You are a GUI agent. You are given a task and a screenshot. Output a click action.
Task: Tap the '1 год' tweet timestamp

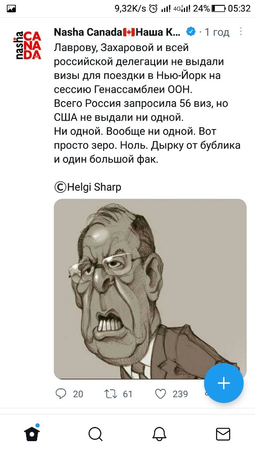pyautogui.click(x=217, y=32)
